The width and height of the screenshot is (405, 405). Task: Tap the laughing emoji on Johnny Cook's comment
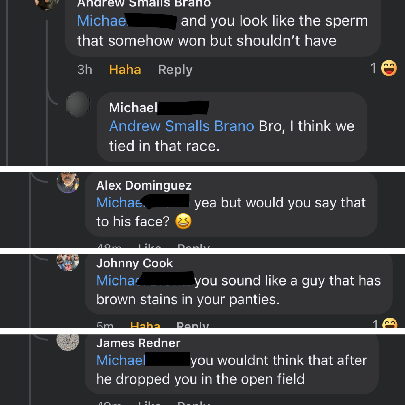[389, 324]
